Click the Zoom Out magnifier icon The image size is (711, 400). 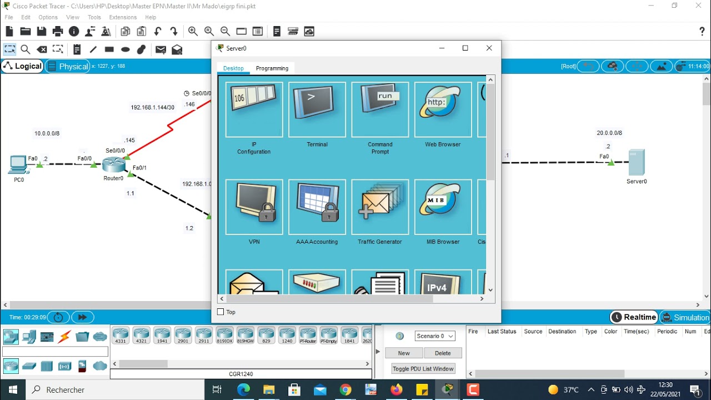click(225, 32)
